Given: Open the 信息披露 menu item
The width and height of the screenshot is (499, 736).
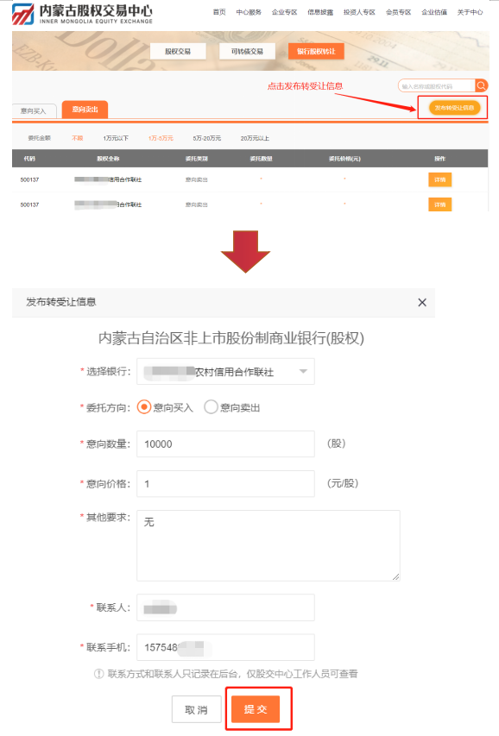Looking at the screenshot, I should click(x=320, y=12).
